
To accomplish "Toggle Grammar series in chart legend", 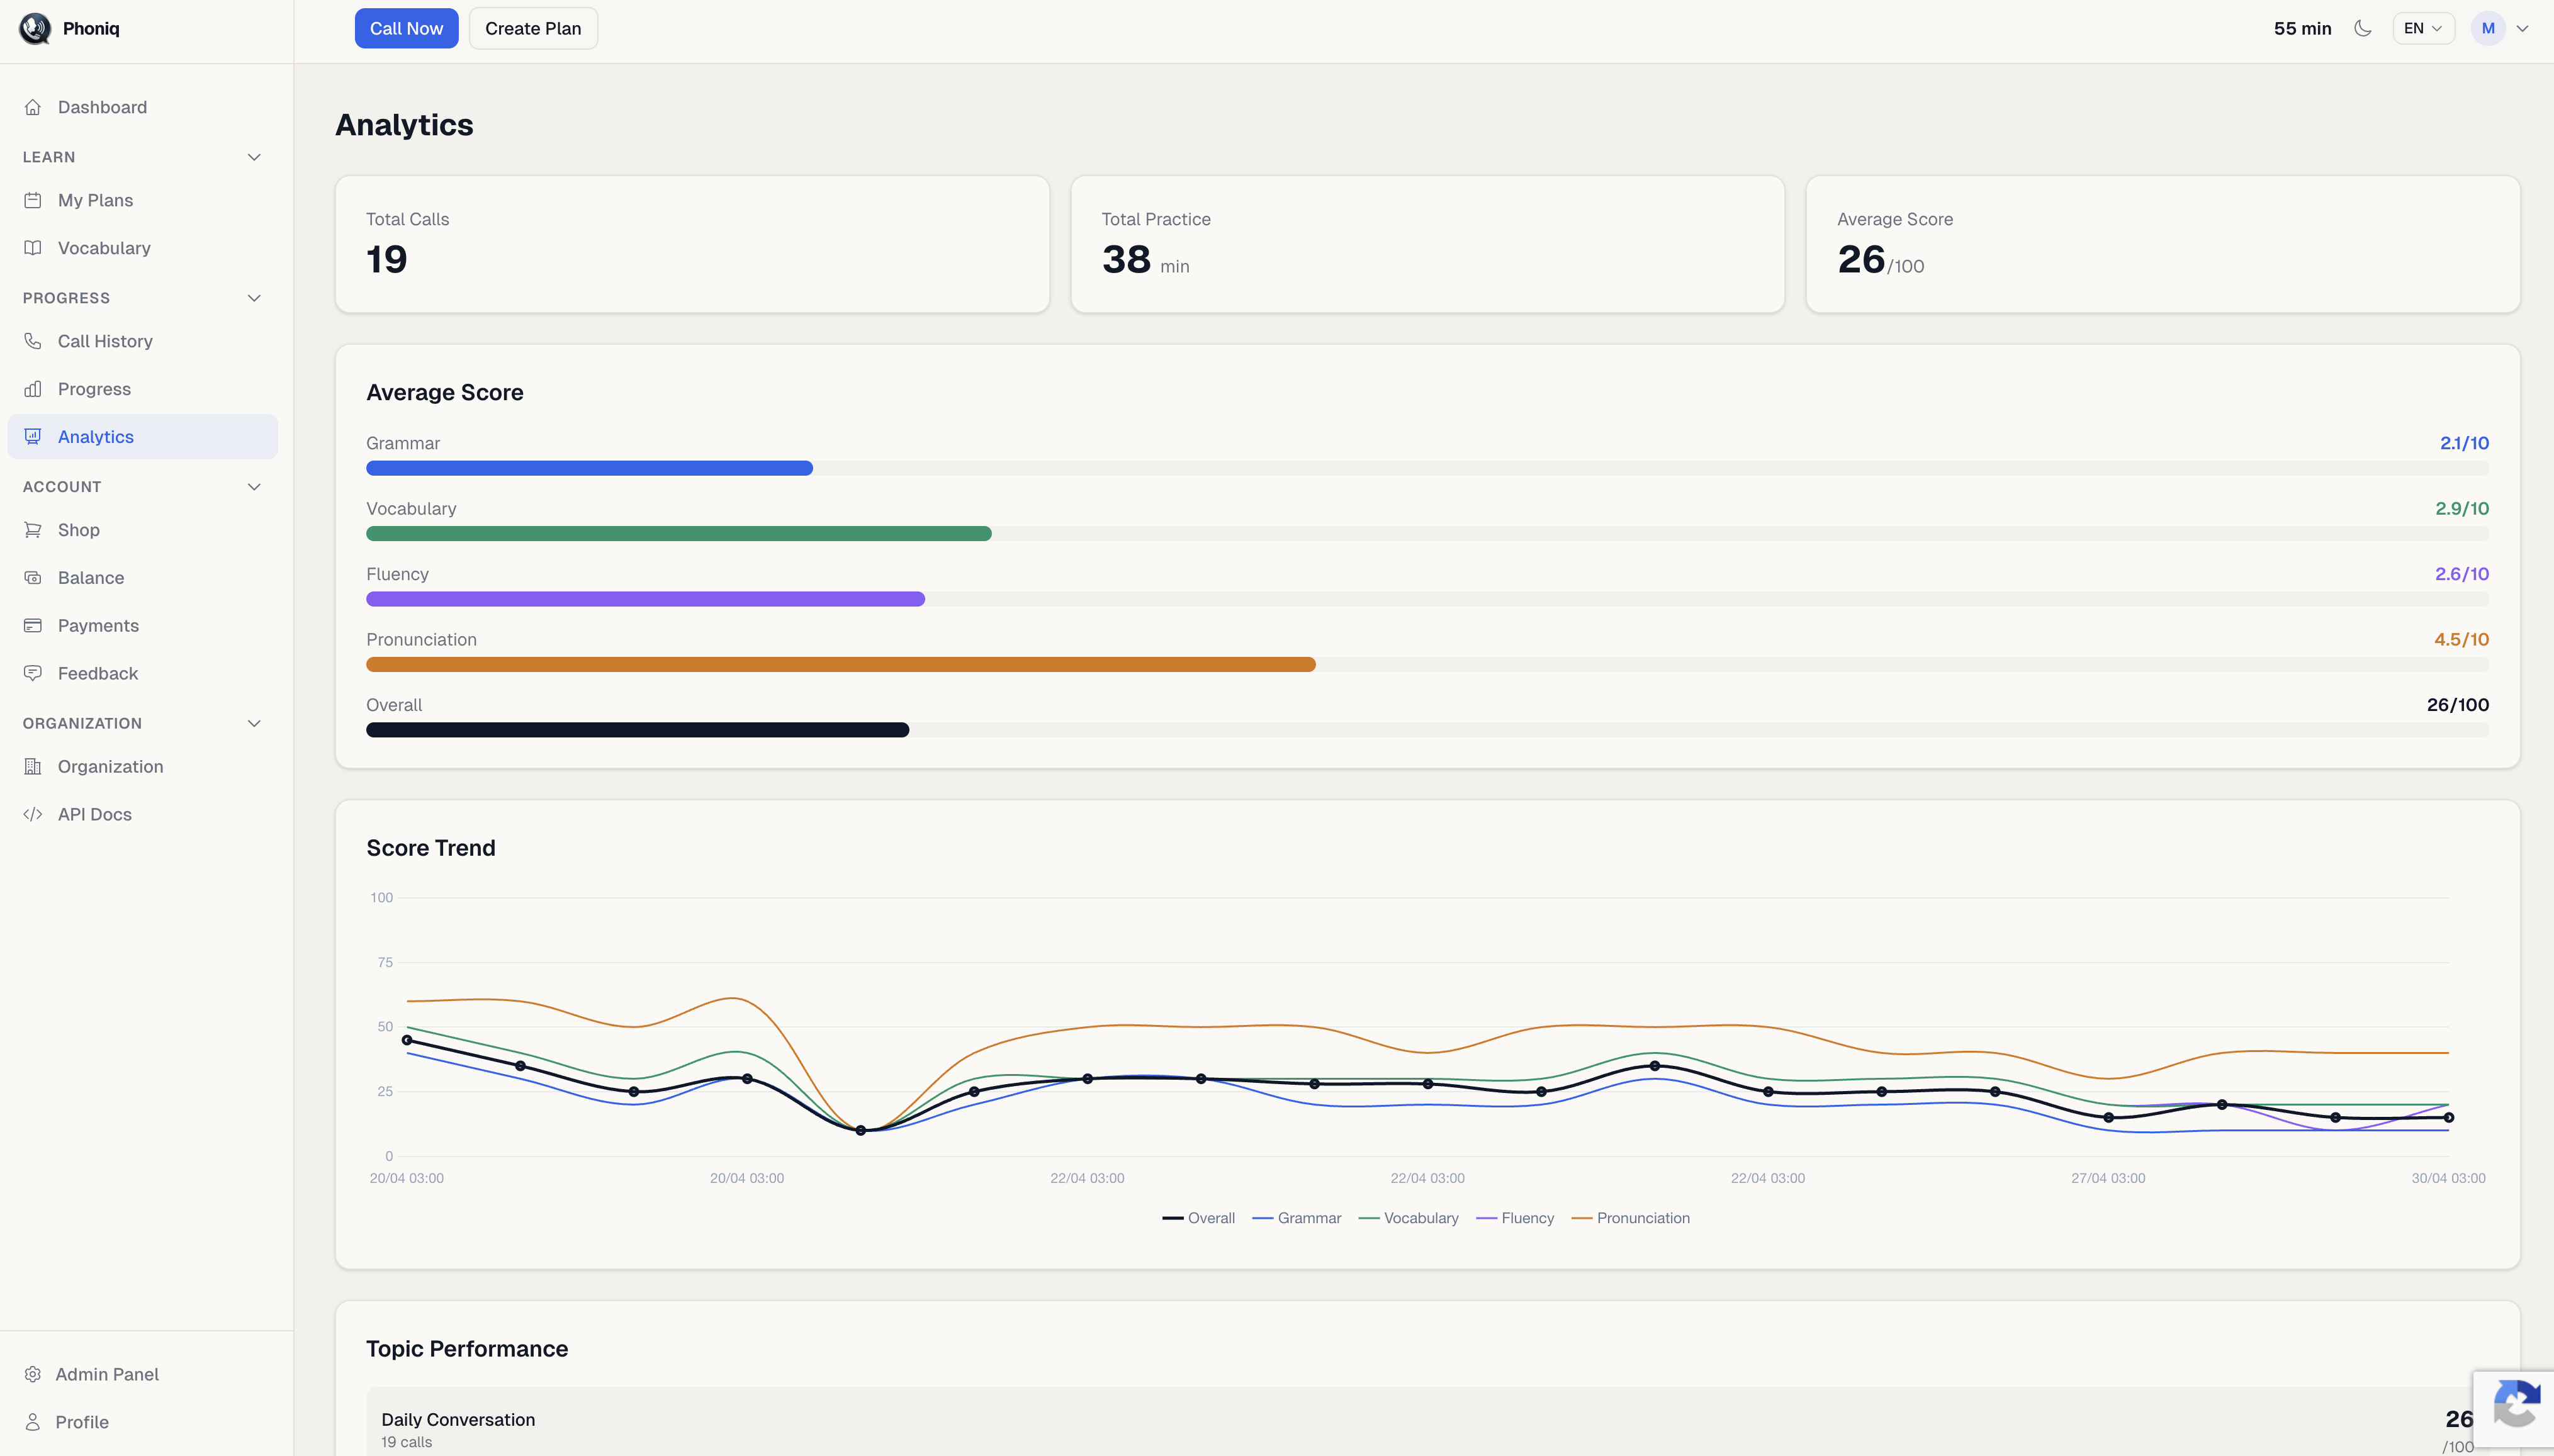I will click(1296, 1218).
